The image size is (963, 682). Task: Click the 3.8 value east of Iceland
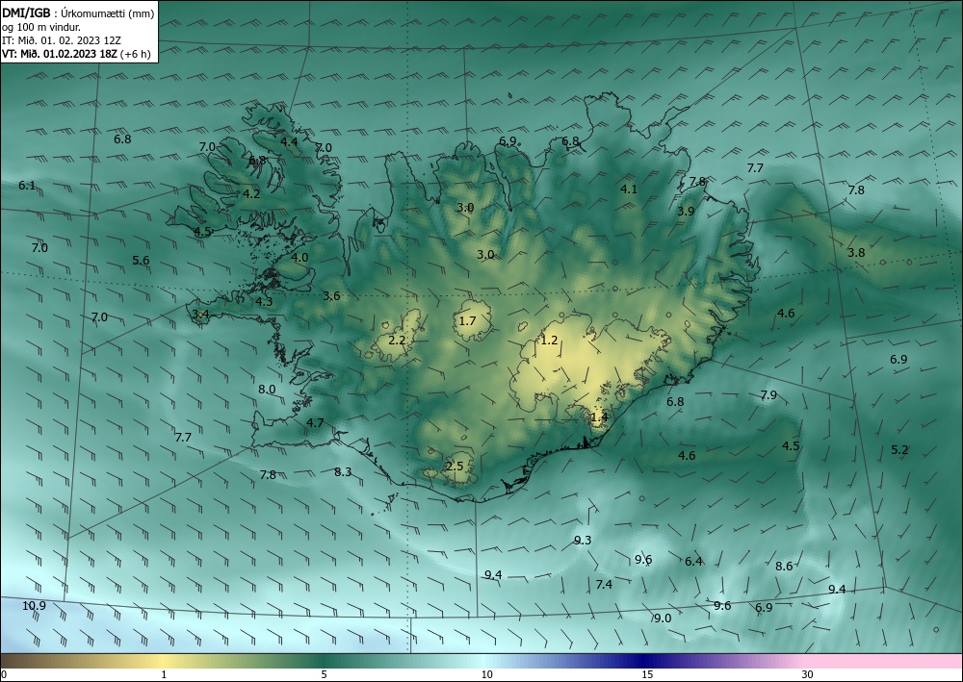click(x=856, y=253)
